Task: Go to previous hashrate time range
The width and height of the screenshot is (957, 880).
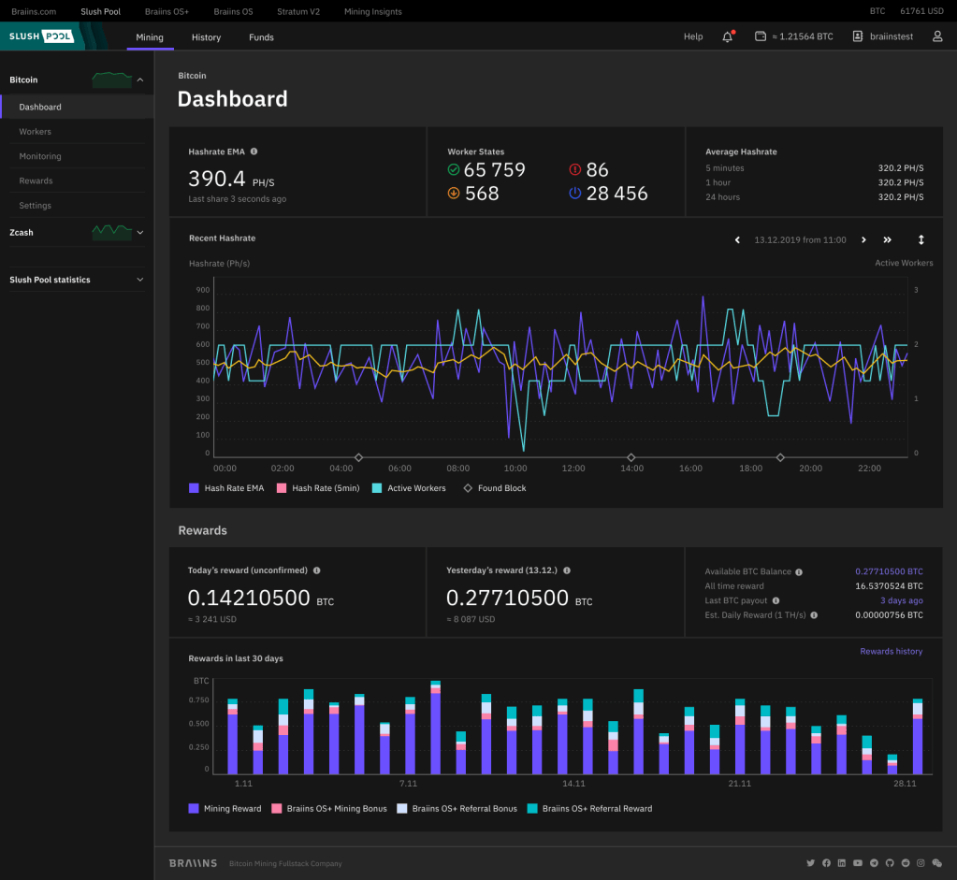Action: click(737, 239)
